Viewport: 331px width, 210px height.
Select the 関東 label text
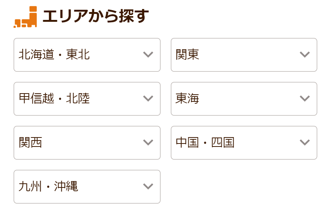187,55
